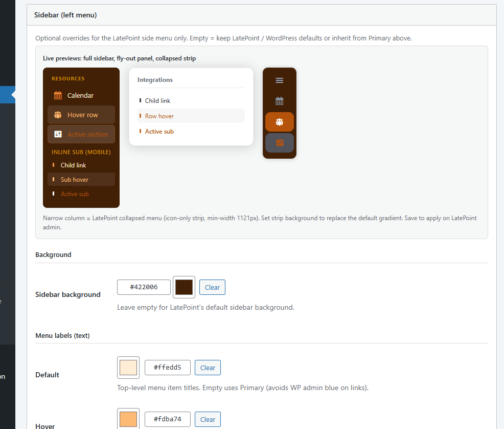
Task: Click the #ffedd5 hex input field
Action: click(167, 367)
